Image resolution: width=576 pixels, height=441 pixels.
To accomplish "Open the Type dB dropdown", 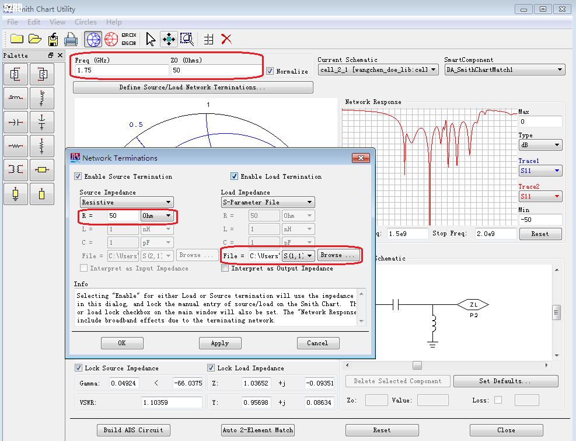I will [540, 145].
